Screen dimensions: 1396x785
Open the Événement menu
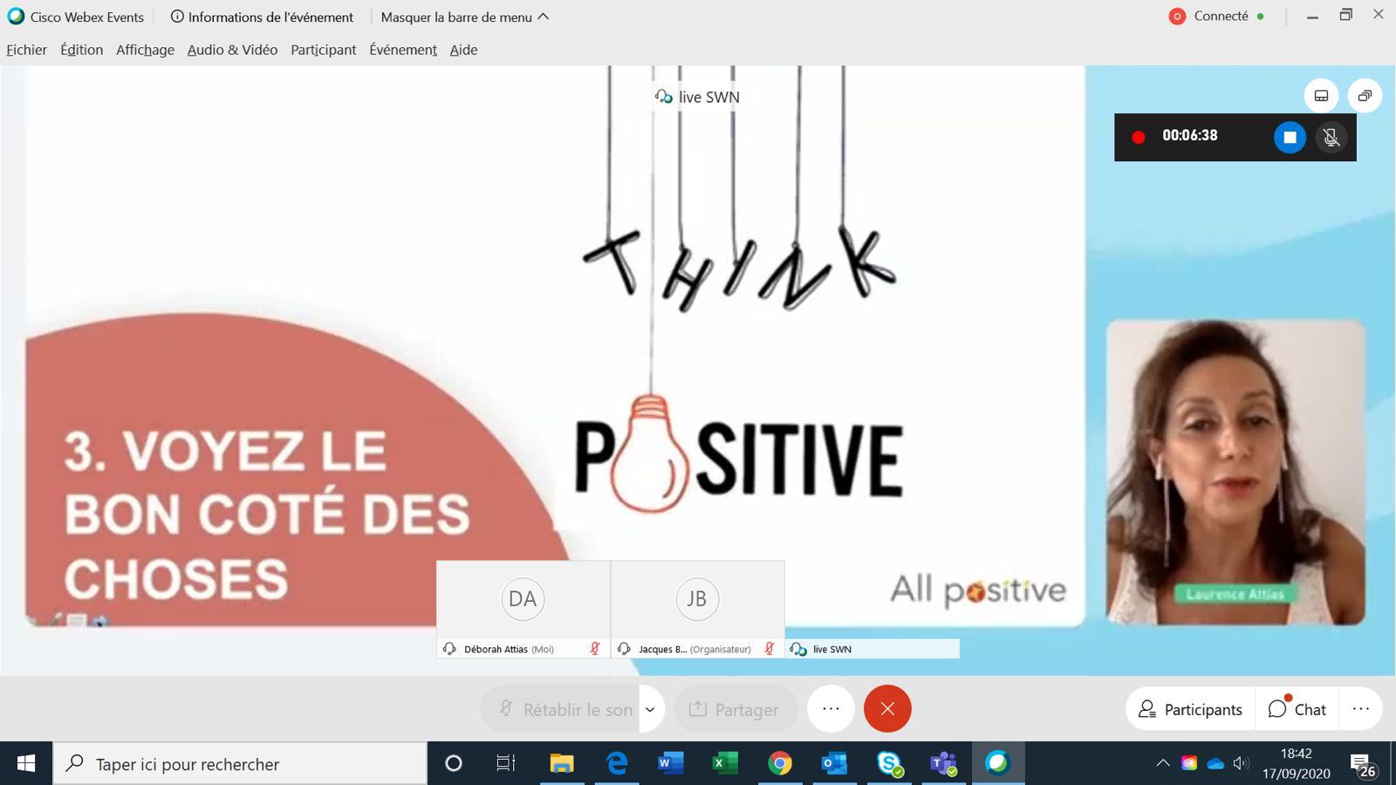(x=402, y=50)
